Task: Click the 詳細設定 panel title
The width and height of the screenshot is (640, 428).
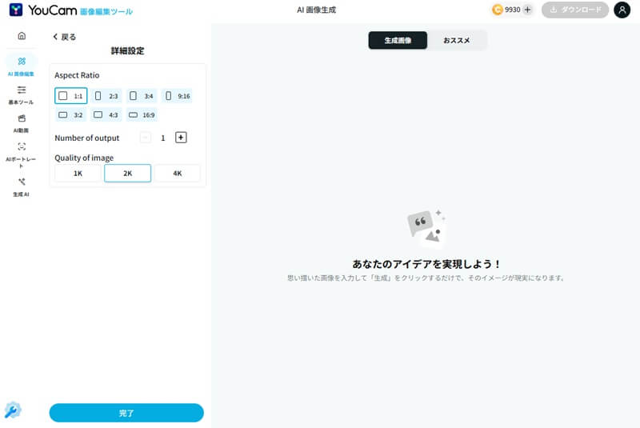Action: [x=127, y=51]
